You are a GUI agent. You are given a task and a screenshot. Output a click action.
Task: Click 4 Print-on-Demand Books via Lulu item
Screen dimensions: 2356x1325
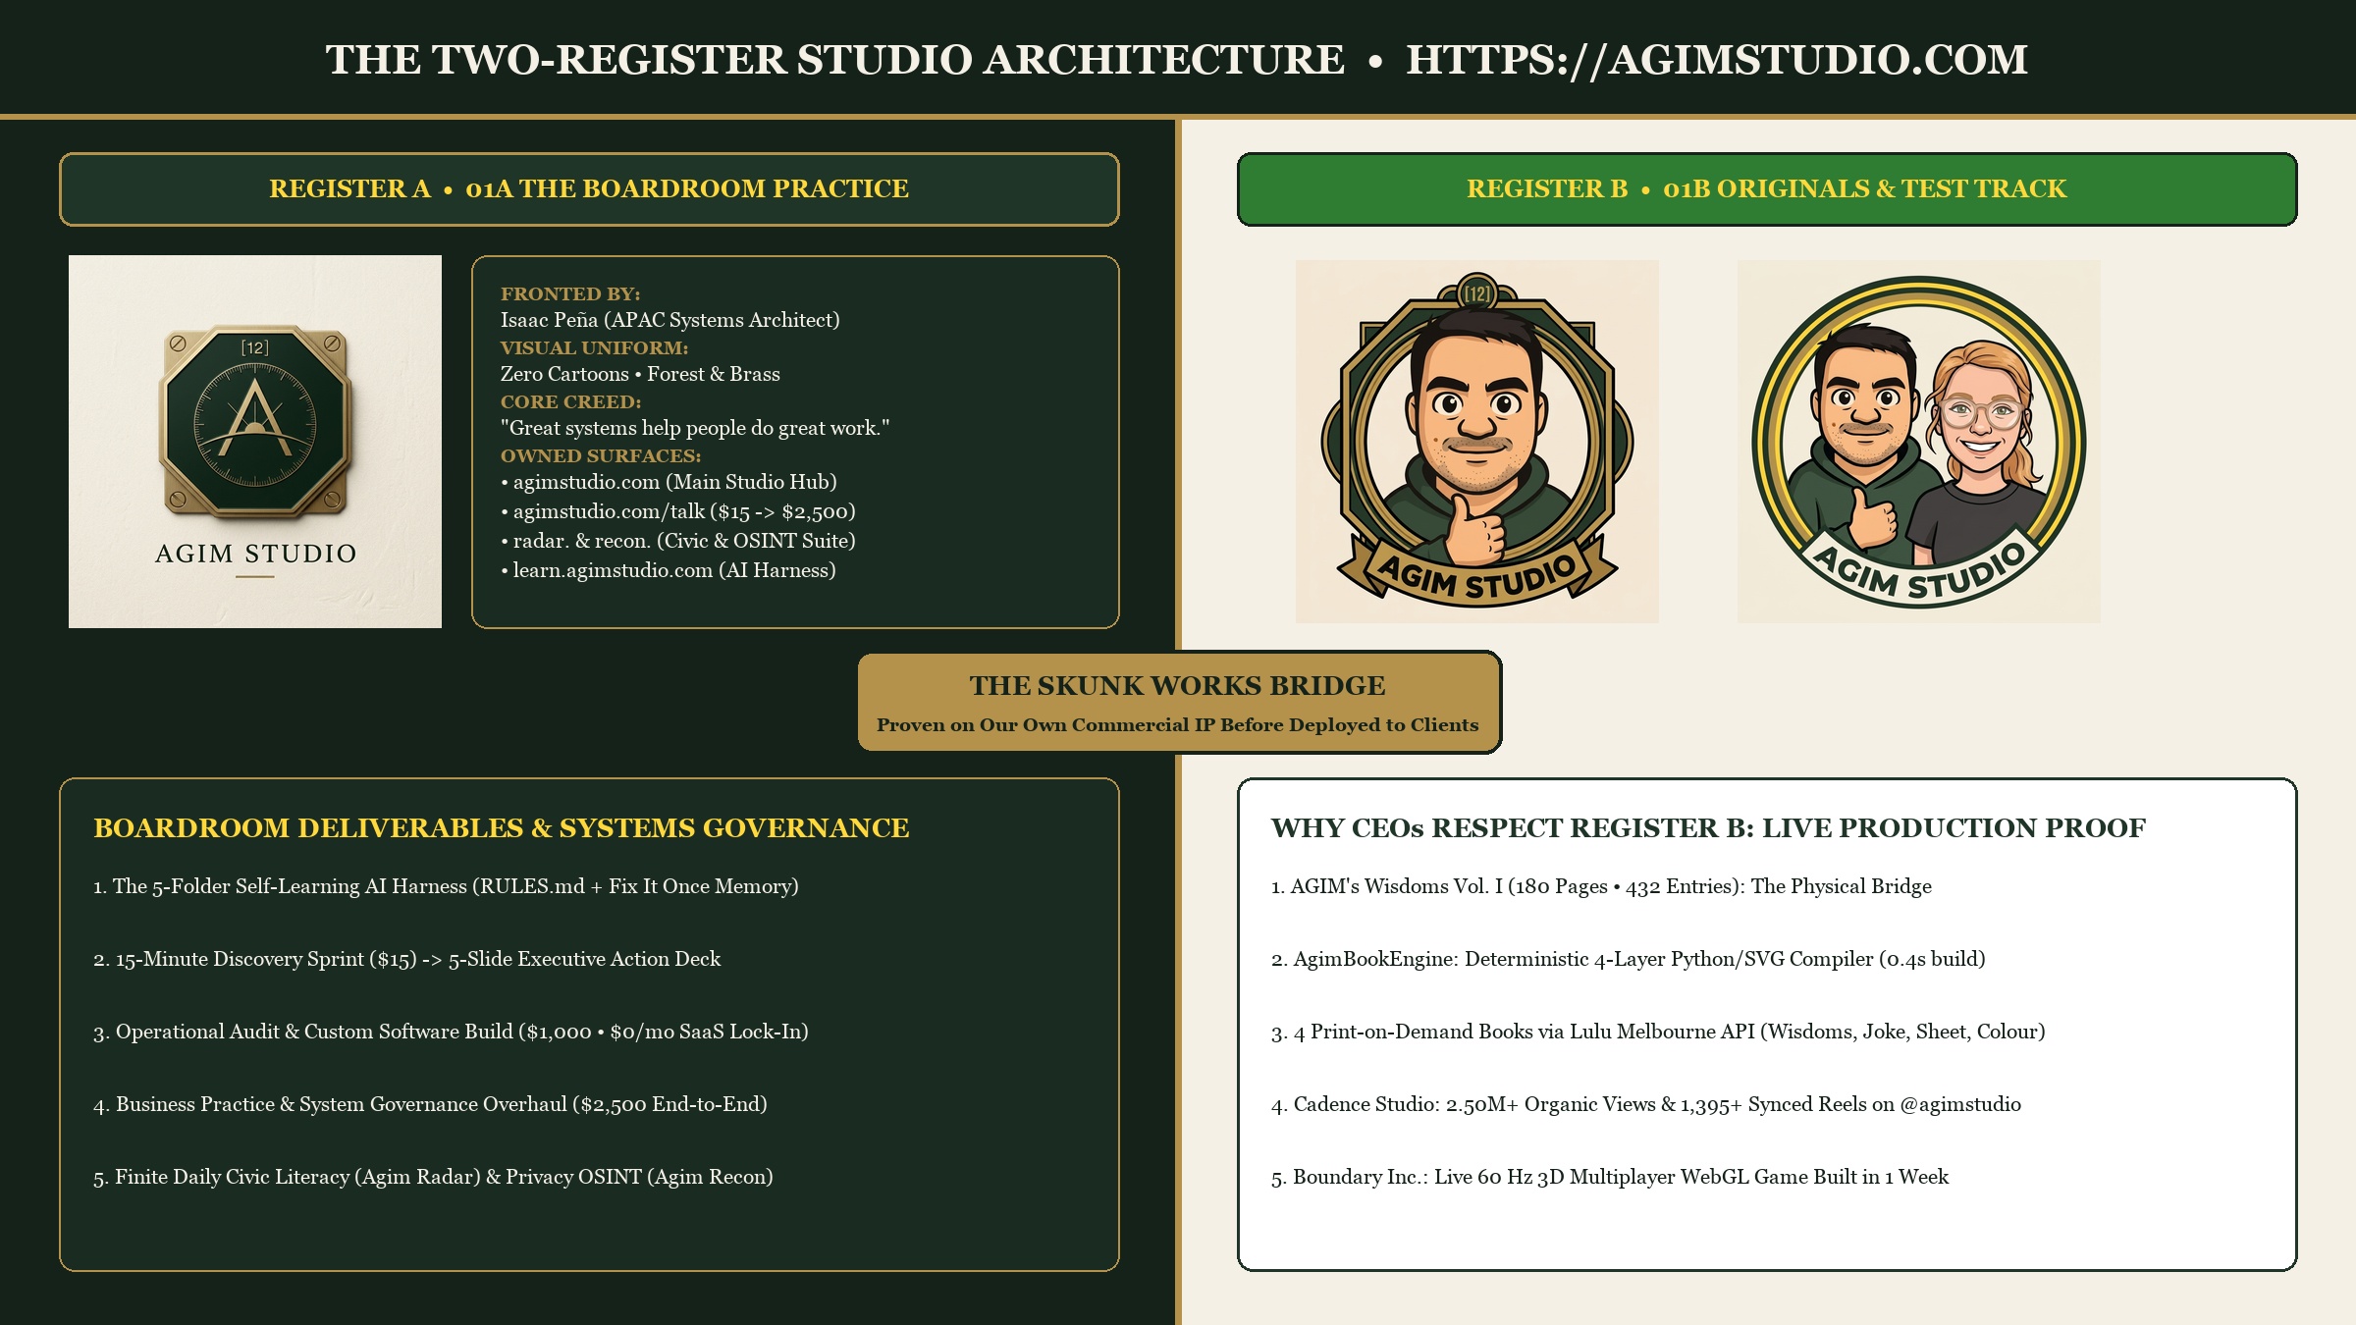point(1658,1032)
